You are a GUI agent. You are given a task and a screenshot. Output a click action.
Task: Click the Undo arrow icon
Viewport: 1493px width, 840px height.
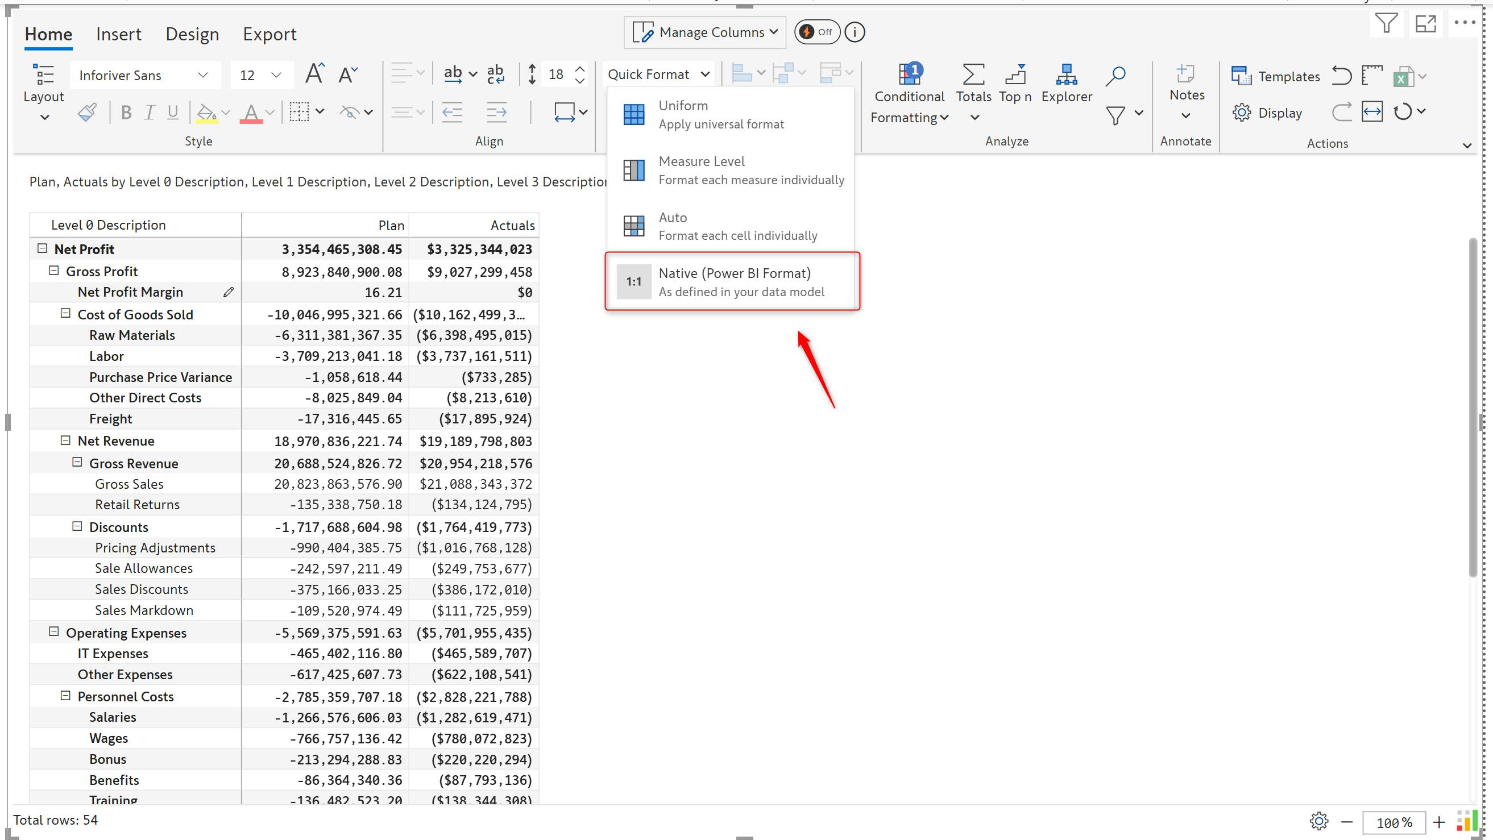click(1341, 76)
